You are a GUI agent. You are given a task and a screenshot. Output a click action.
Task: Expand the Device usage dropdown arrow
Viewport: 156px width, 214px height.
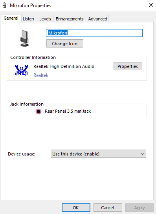143,154
